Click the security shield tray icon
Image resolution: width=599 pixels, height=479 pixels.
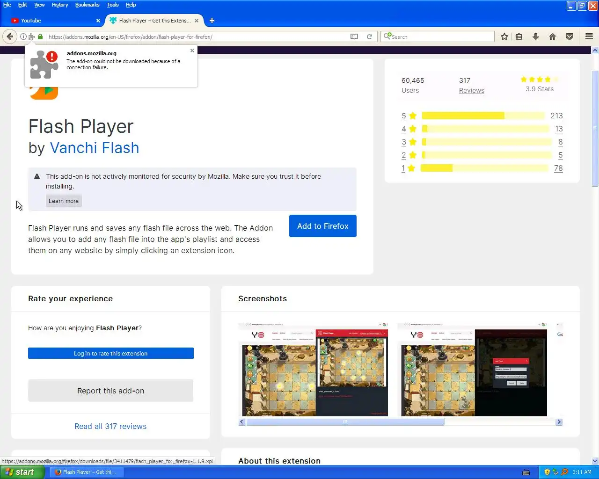click(547, 472)
